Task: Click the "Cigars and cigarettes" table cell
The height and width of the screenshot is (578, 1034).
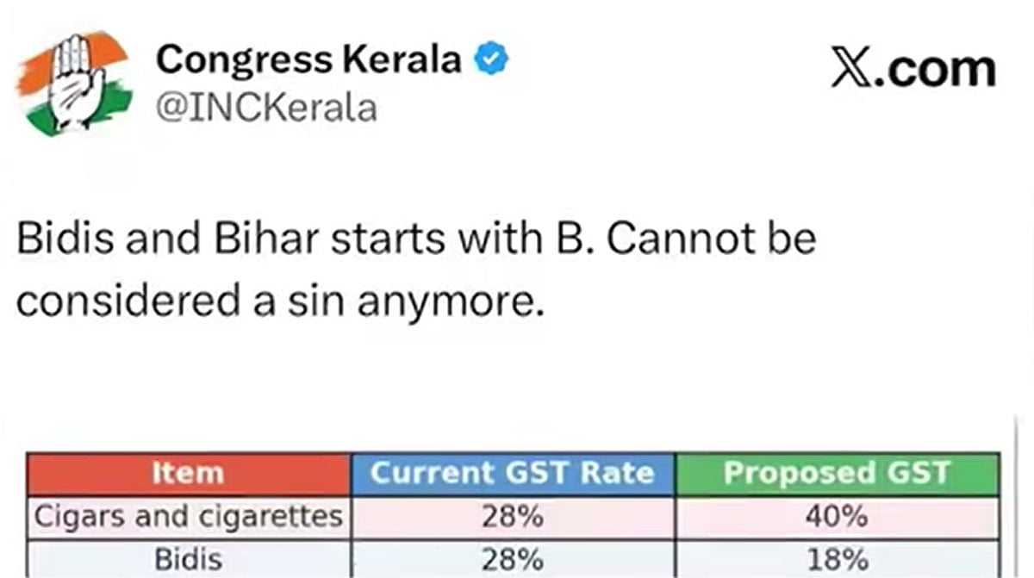Action: 189,517
